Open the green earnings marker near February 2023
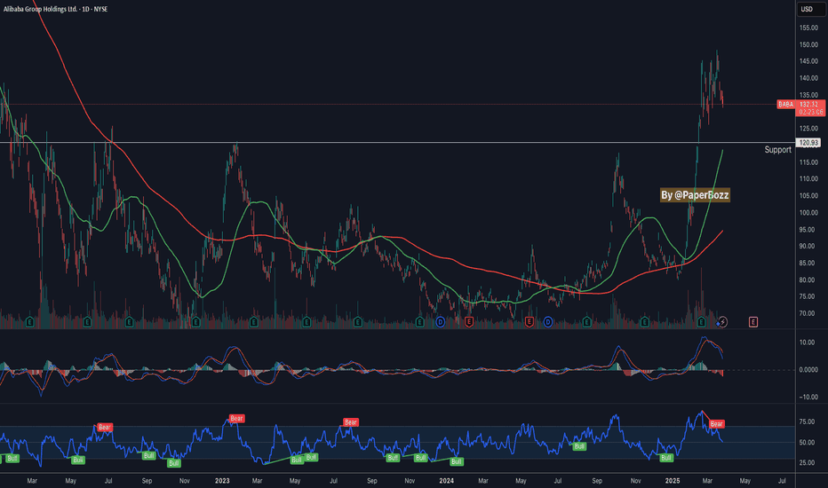Image resolution: width=828 pixels, height=488 pixels. [253, 322]
